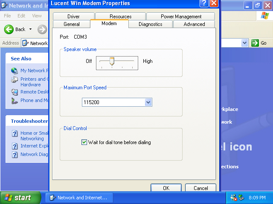
Task: Open the File menu in Network window
Action: pyautogui.click(x=7, y=16)
